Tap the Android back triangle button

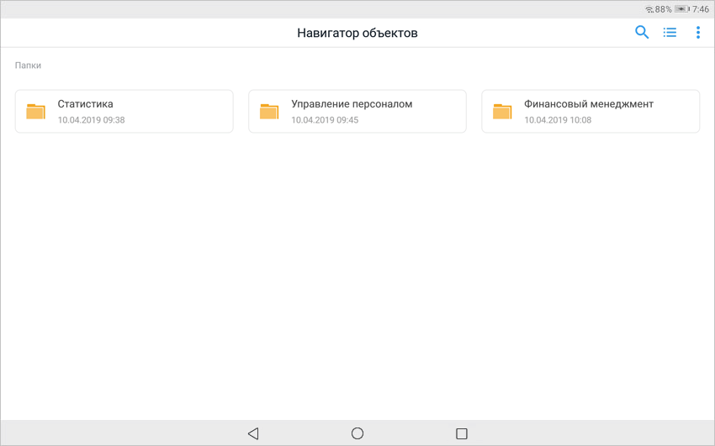pos(253,433)
